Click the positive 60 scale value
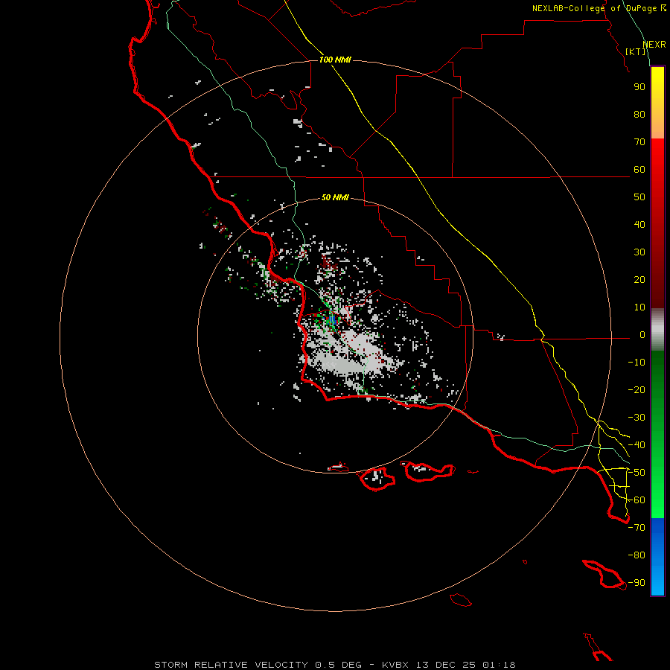This screenshot has height=670, width=670. click(639, 170)
